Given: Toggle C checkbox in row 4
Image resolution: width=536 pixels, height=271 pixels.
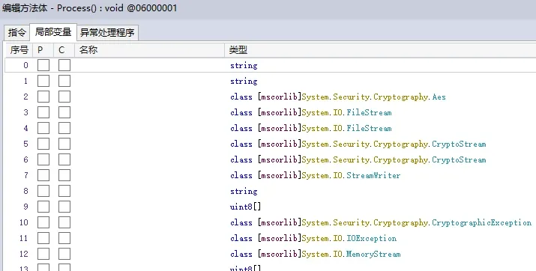Looking at the screenshot, I should (x=64, y=128).
